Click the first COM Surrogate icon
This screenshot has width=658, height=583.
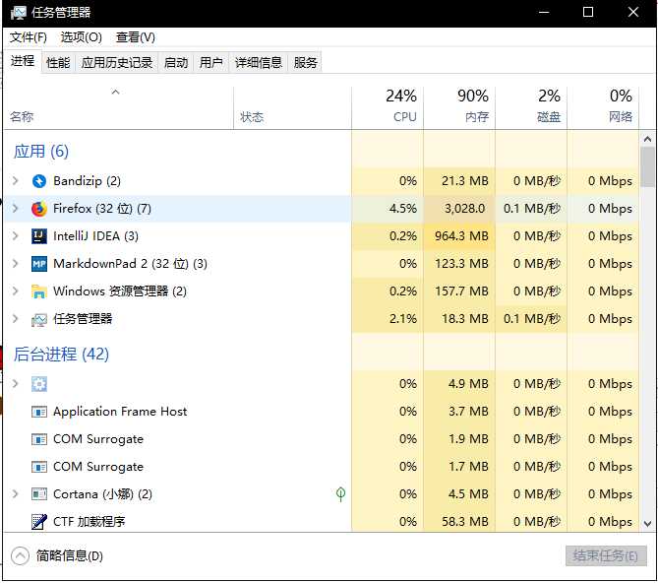(39, 439)
